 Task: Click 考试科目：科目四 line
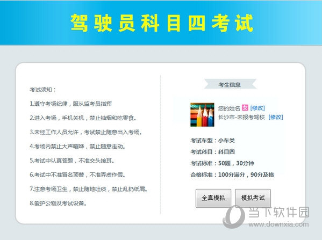[212, 152]
